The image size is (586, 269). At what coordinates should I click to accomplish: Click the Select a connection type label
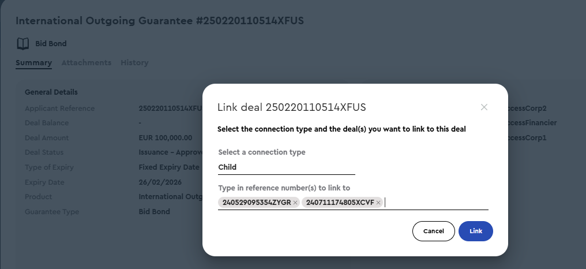[262, 152]
